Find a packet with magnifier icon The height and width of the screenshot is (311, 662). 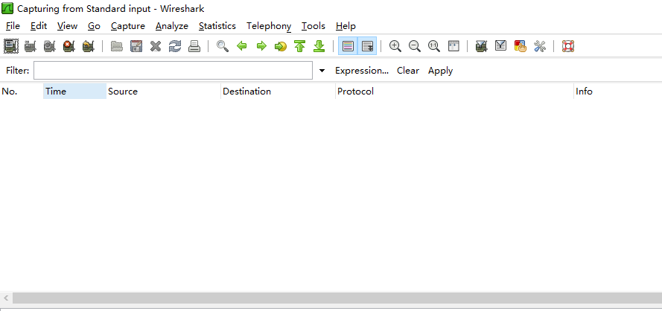tap(223, 46)
